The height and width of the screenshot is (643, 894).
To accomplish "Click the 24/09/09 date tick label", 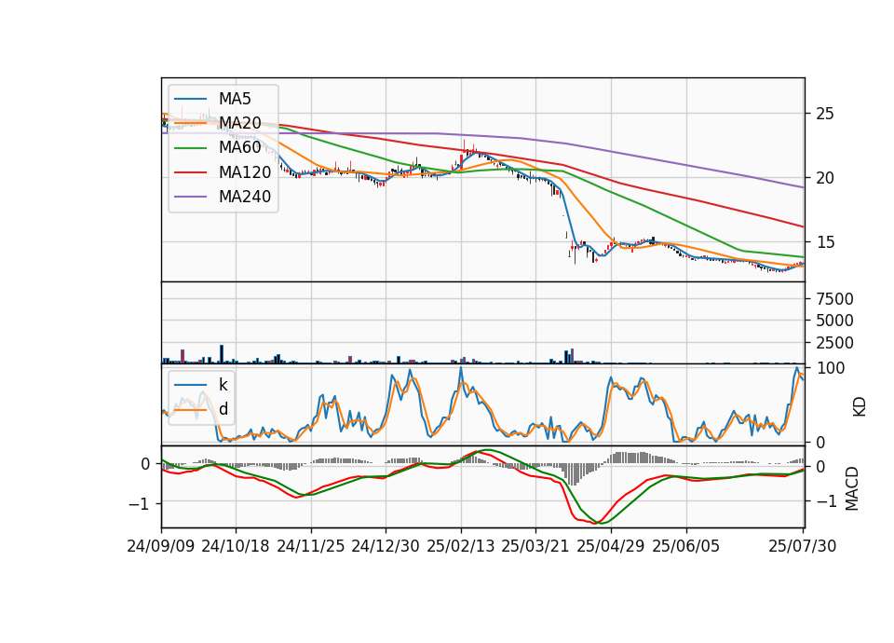I will (x=161, y=546).
